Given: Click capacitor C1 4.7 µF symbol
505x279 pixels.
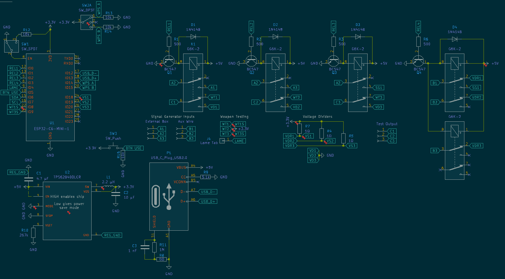Looking at the screenshot, I should [29, 179].
